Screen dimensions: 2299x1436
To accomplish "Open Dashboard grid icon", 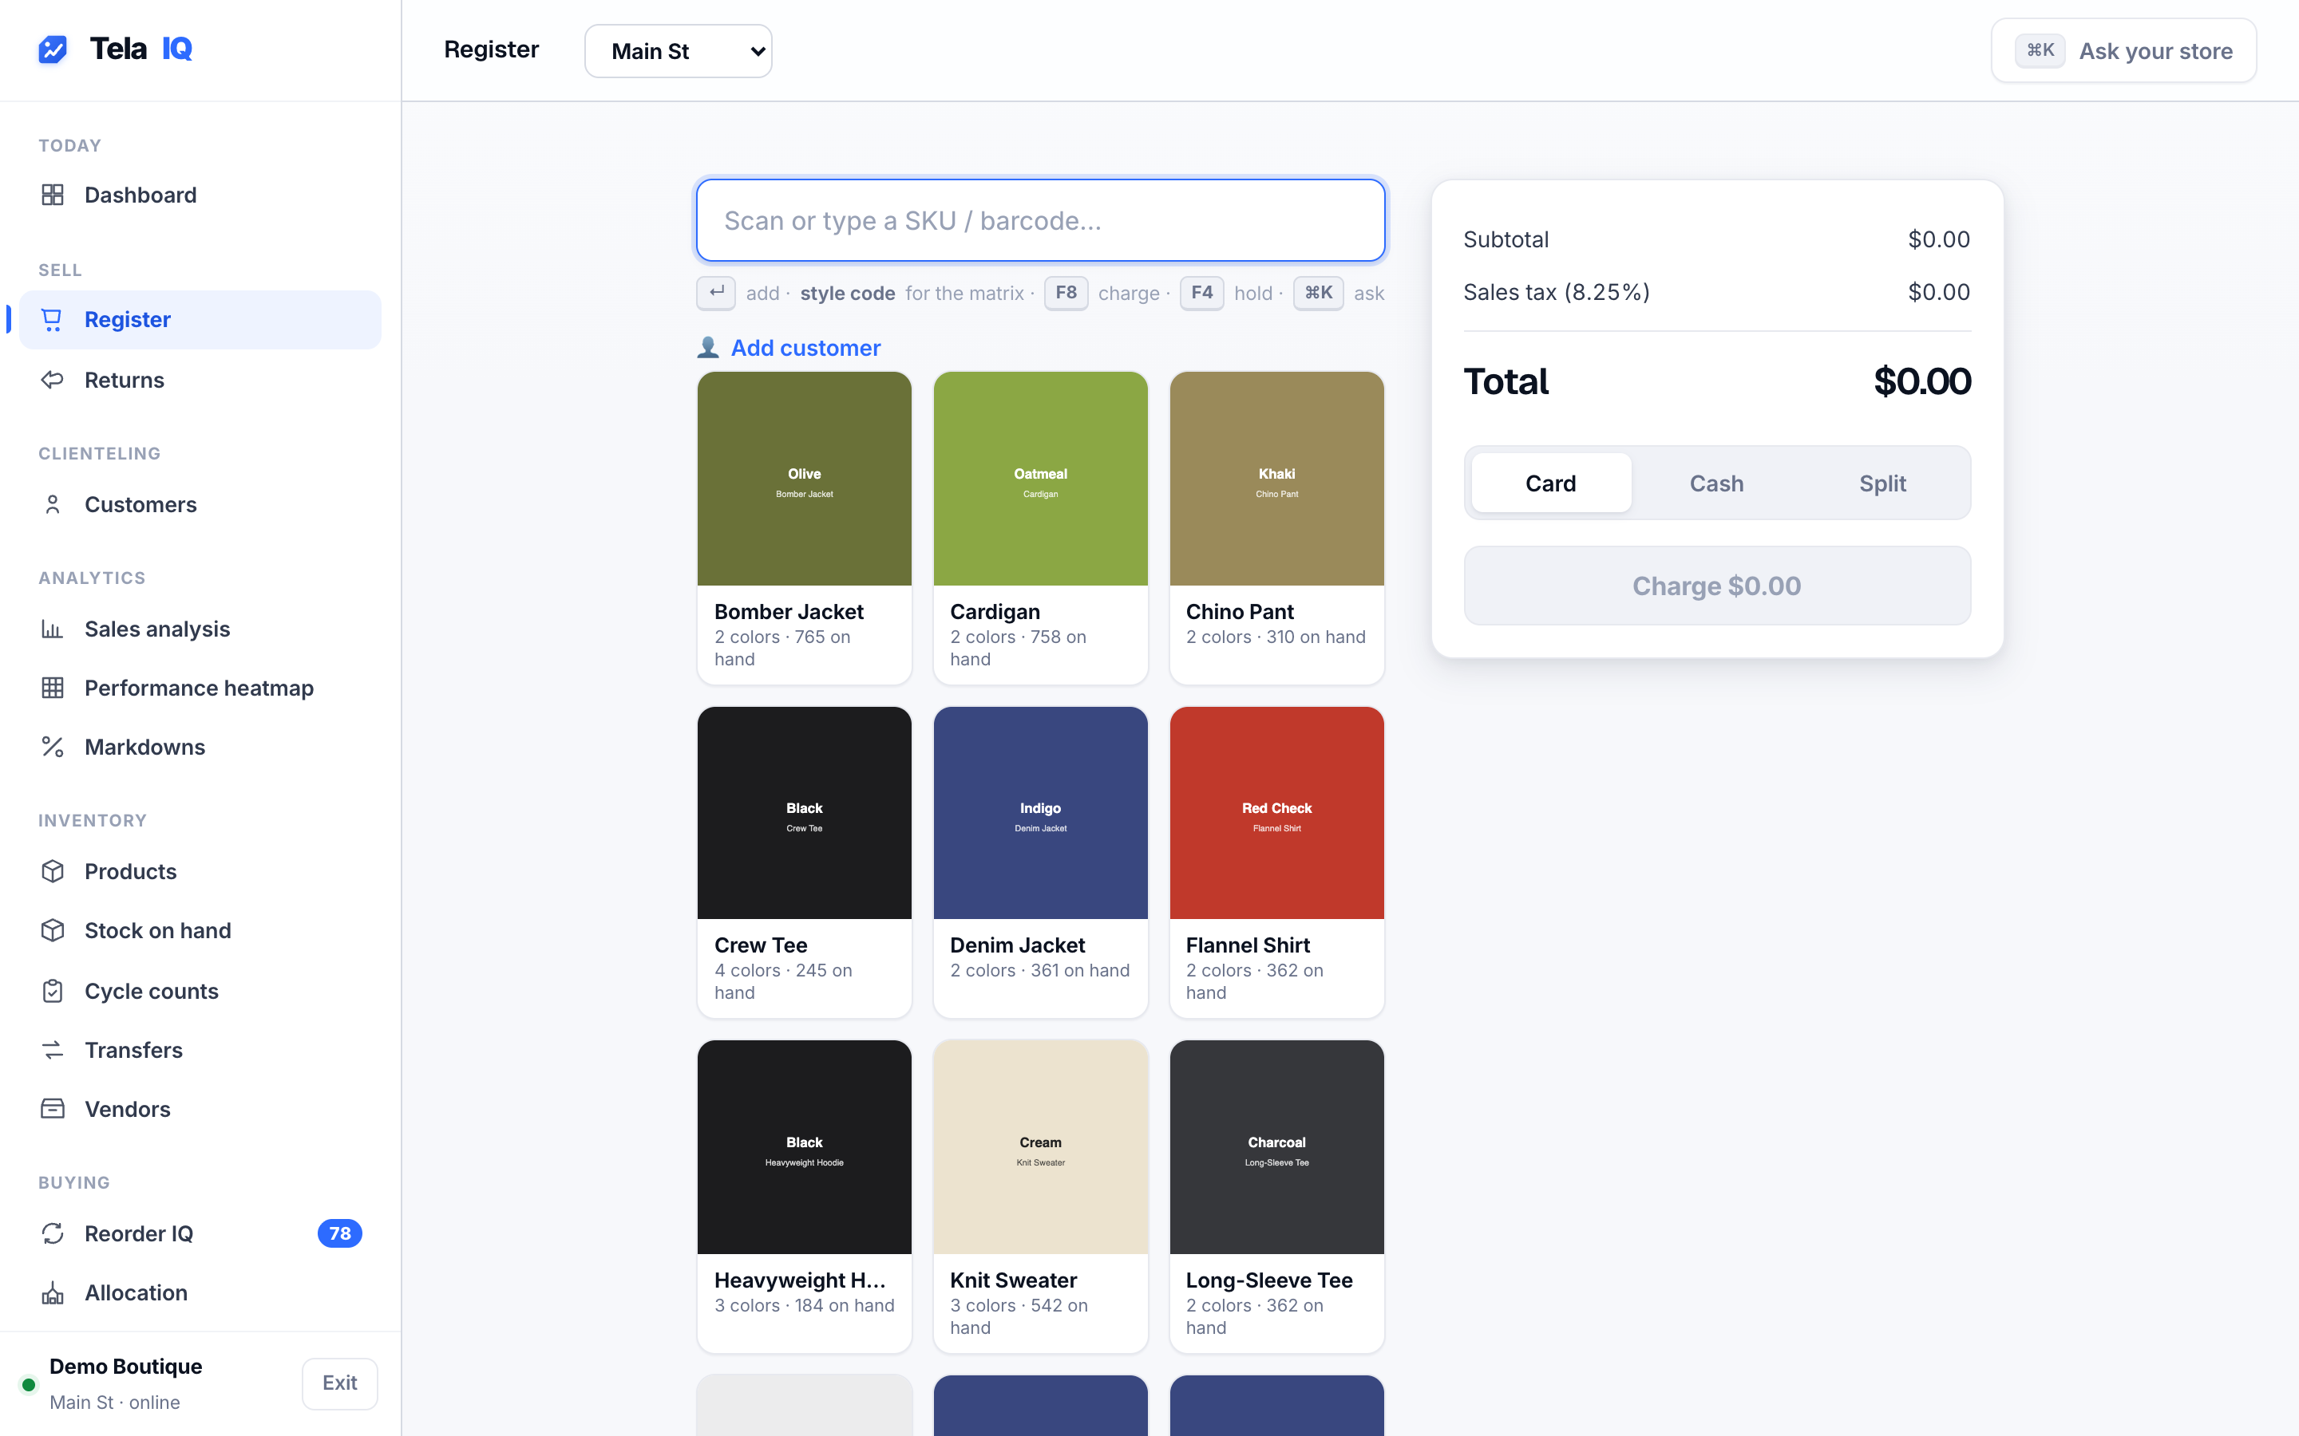I will pos(52,195).
